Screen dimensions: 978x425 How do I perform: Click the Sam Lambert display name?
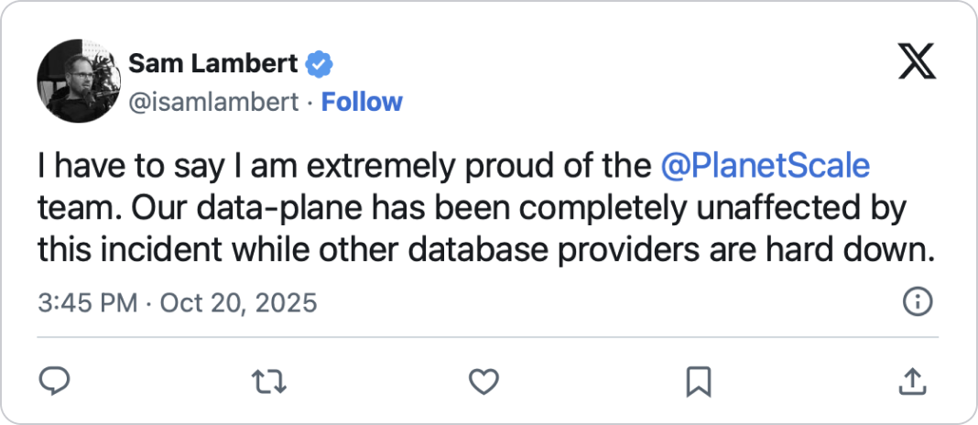(212, 64)
